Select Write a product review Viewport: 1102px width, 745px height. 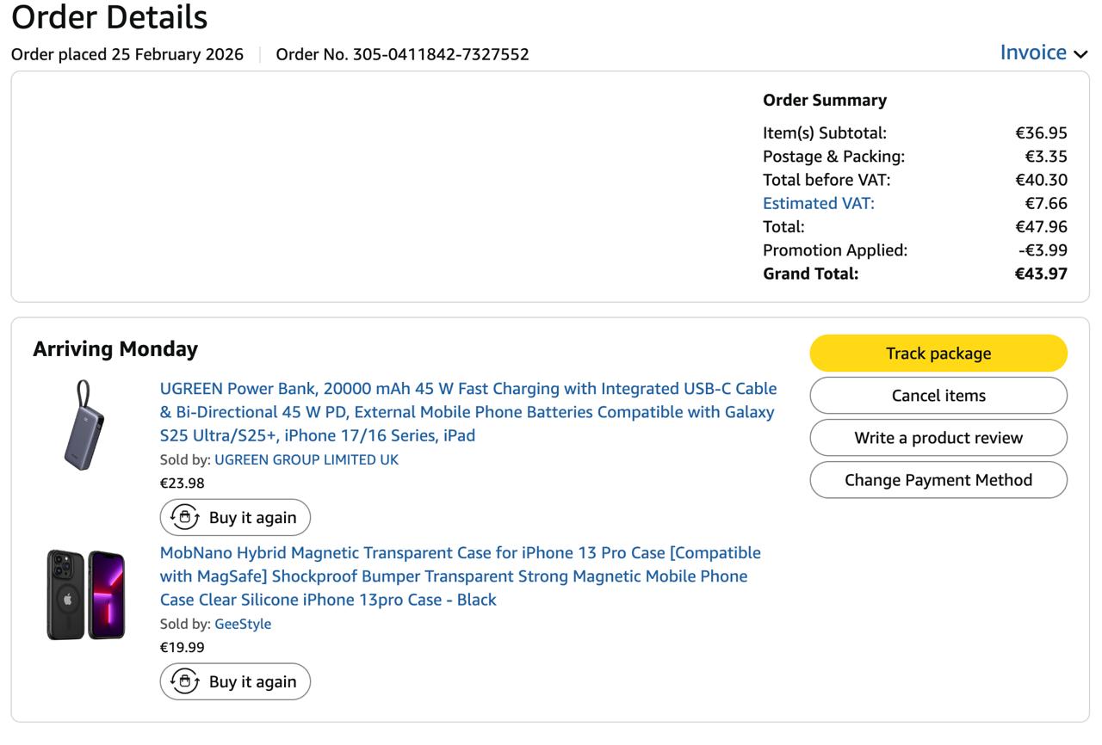pos(938,438)
